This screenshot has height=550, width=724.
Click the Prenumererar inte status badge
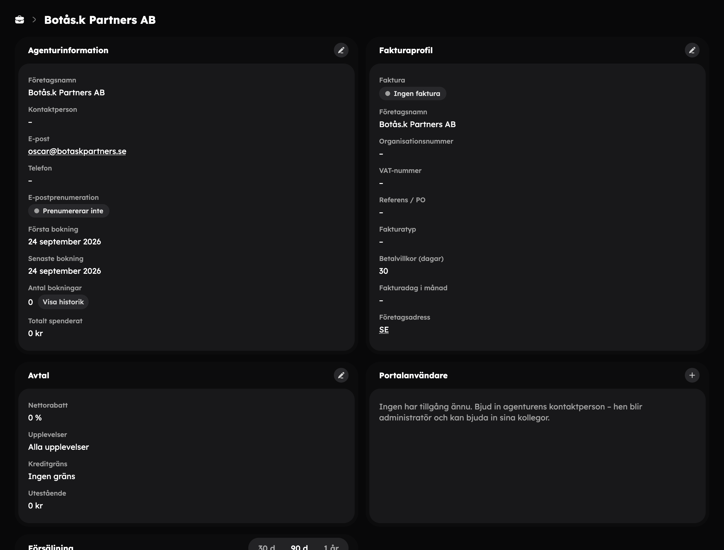[69, 211]
